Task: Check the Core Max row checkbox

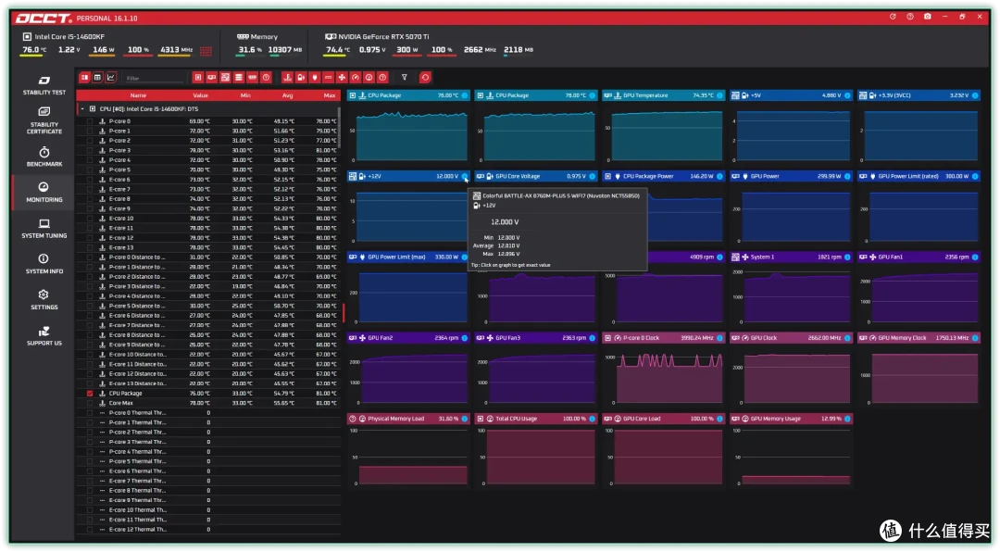Action: click(90, 403)
